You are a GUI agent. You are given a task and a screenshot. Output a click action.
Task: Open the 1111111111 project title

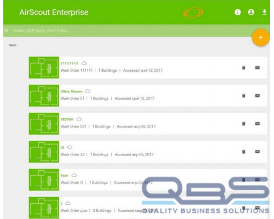(x=70, y=64)
